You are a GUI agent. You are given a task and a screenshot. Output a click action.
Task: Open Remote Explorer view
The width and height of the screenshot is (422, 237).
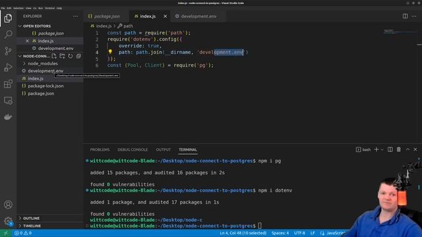(x=8, y=101)
